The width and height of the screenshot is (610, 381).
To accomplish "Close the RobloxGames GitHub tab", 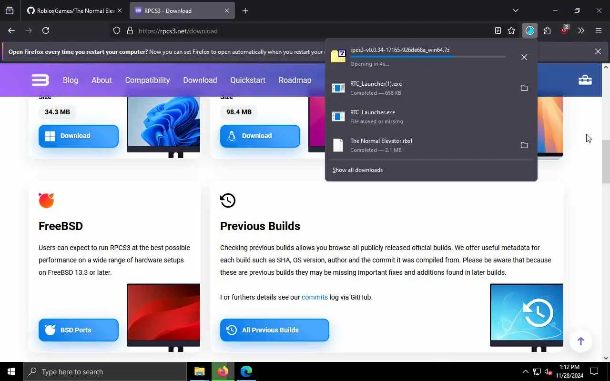I will (x=120, y=10).
